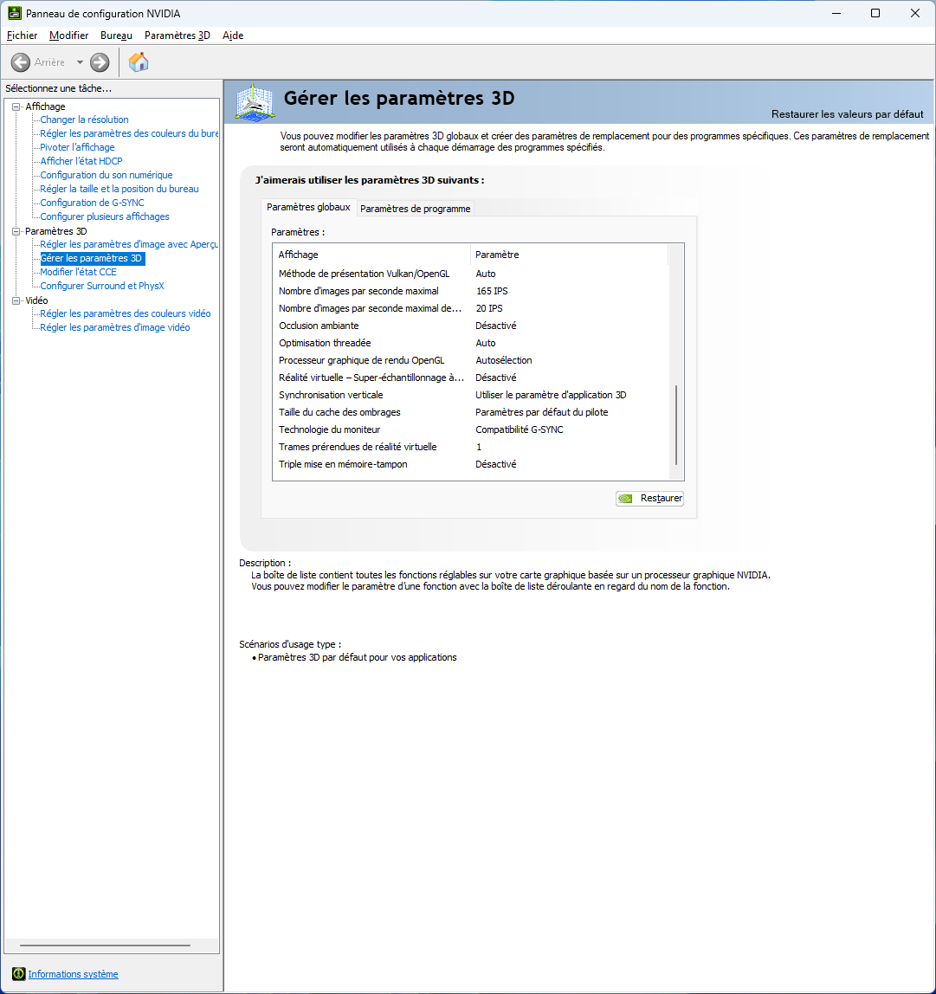Open Modifier l'état CCE

[x=78, y=272]
